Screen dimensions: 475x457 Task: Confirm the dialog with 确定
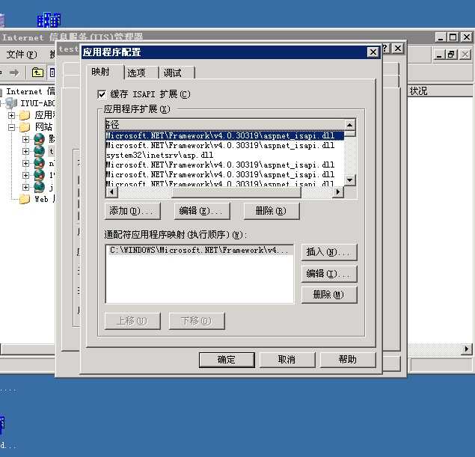coord(227,360)
